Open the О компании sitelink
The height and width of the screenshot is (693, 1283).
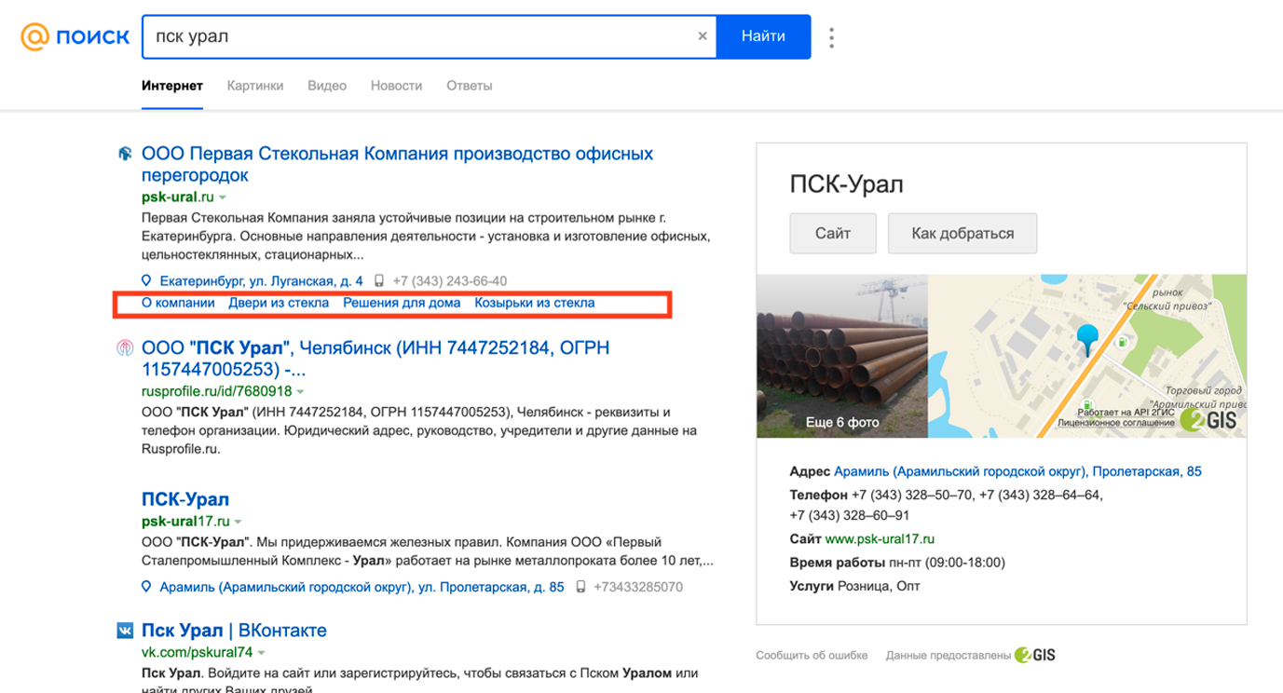pyautogui.click(x=178, y=303)
